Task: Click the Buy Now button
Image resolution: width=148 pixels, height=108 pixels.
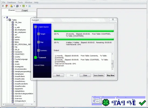Action: 111,75
